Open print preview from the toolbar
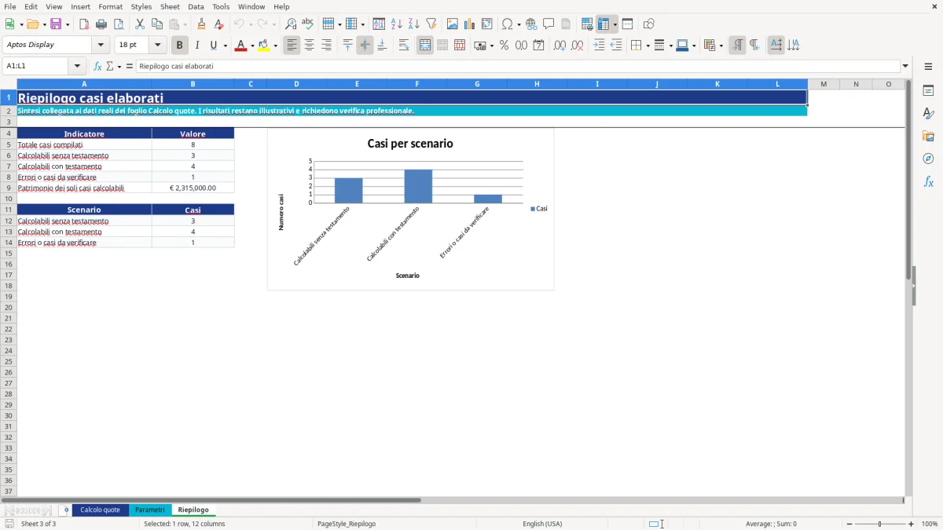943x530 pixels. pos(119,24)
